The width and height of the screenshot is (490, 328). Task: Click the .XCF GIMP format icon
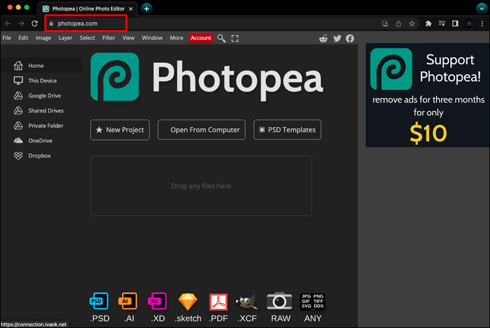[248, 301]
